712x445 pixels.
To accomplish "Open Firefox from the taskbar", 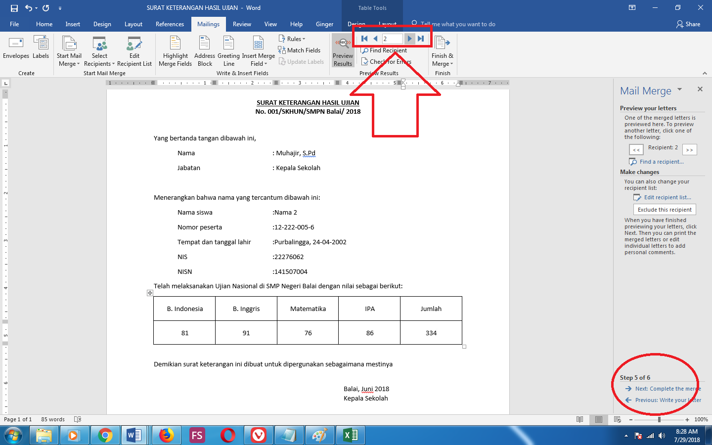I will click(167, 436).
